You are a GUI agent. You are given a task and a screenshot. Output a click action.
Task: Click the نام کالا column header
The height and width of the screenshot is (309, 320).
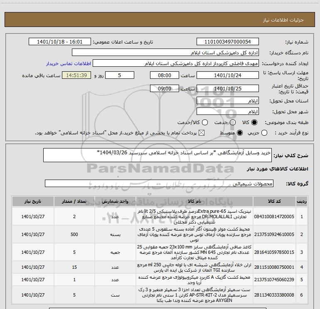tap(194, 201)
